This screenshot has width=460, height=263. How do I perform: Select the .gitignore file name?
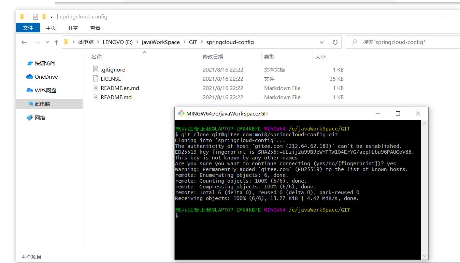113,69
